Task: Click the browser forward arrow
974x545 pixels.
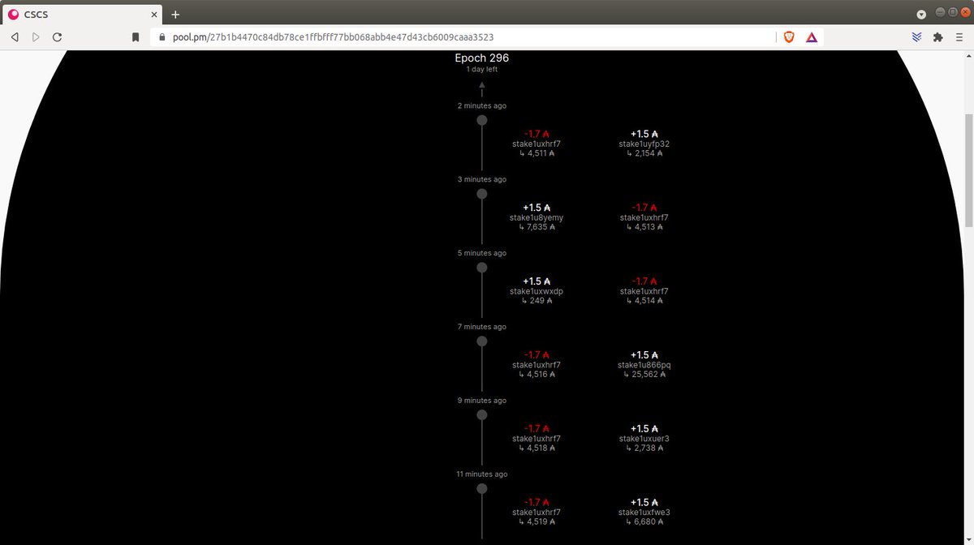Action: click(x=36, y=37)
